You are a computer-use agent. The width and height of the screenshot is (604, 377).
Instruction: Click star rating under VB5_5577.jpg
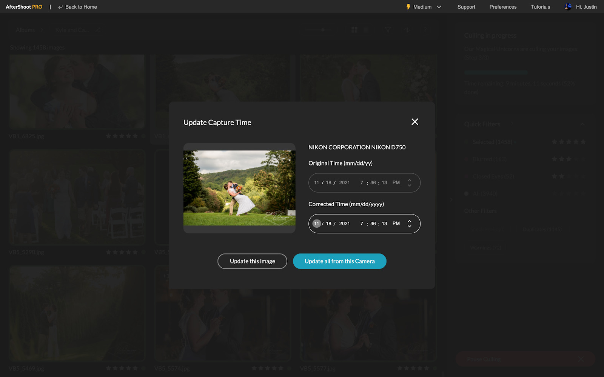413,368
